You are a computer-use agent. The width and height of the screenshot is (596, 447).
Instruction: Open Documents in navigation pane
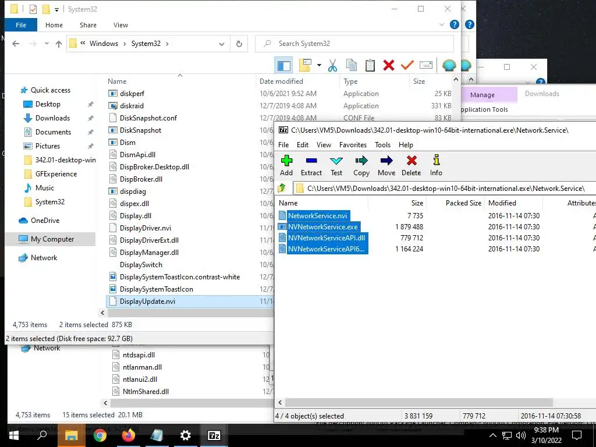53,132
